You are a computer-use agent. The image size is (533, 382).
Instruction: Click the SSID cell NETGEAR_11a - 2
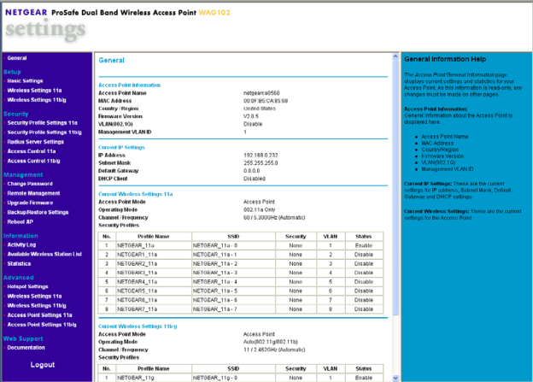(233, 264)
